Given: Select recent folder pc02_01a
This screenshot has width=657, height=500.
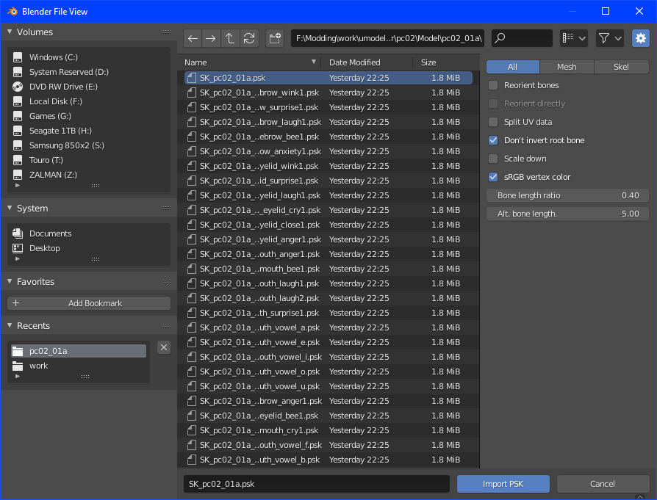Looking at the screenshot, I should tap(79, 351).
